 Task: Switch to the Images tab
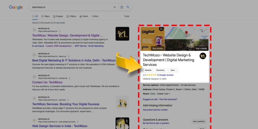click(x=58, y=16)
